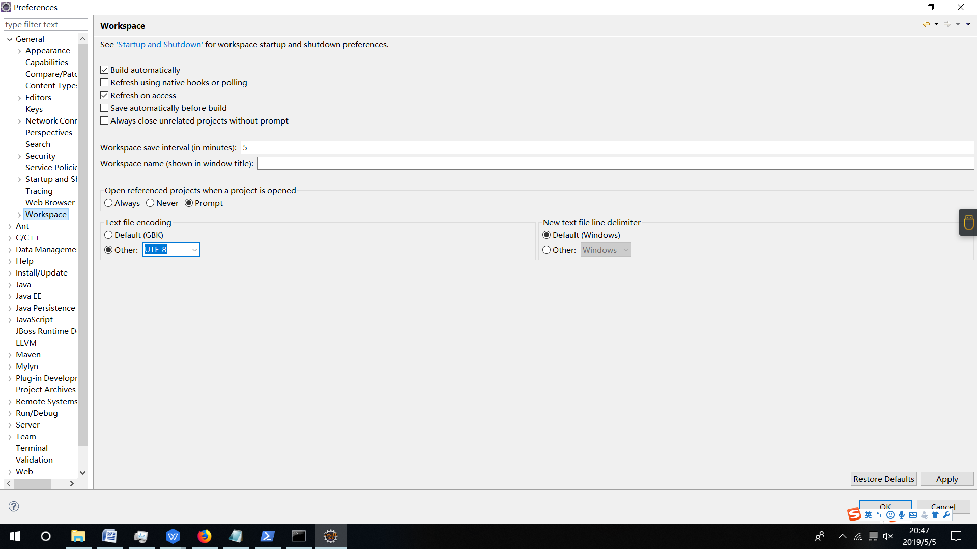Click the tree's horizontal scrollbar thumb
Screen dimensions: 977x549
32,483
